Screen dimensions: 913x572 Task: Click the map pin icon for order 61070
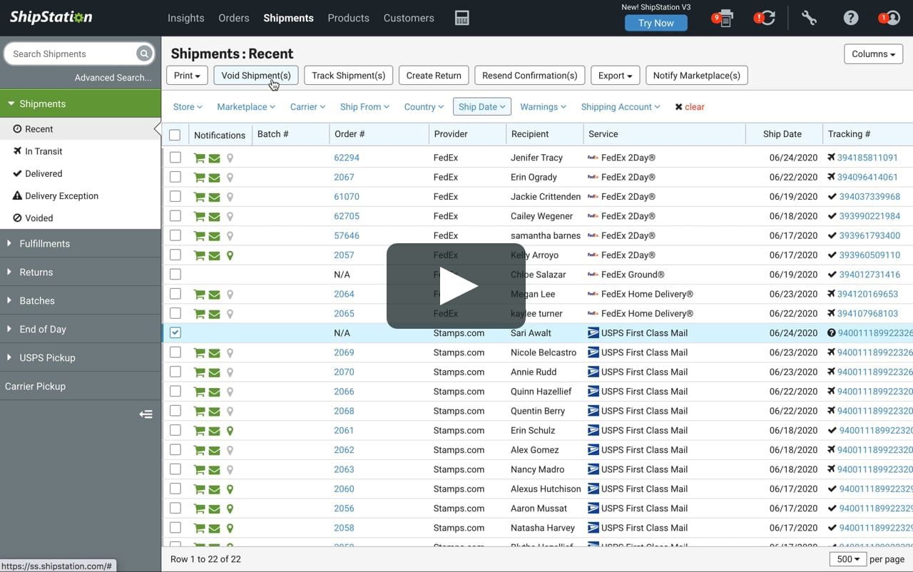point(230,197)
